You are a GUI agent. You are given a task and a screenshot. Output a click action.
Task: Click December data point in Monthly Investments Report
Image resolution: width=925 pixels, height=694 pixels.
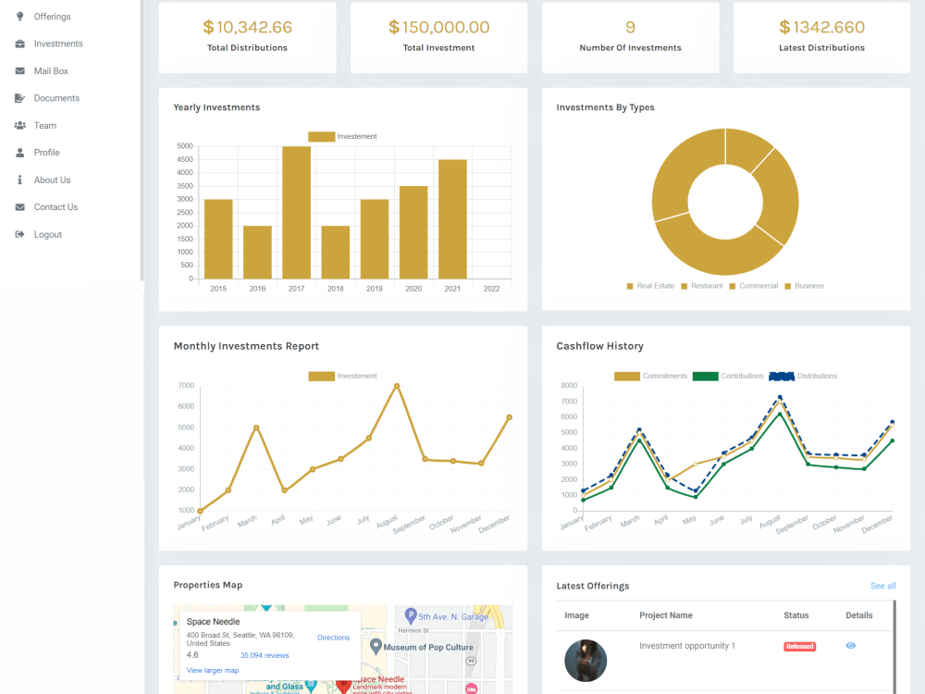click(509, 417)
